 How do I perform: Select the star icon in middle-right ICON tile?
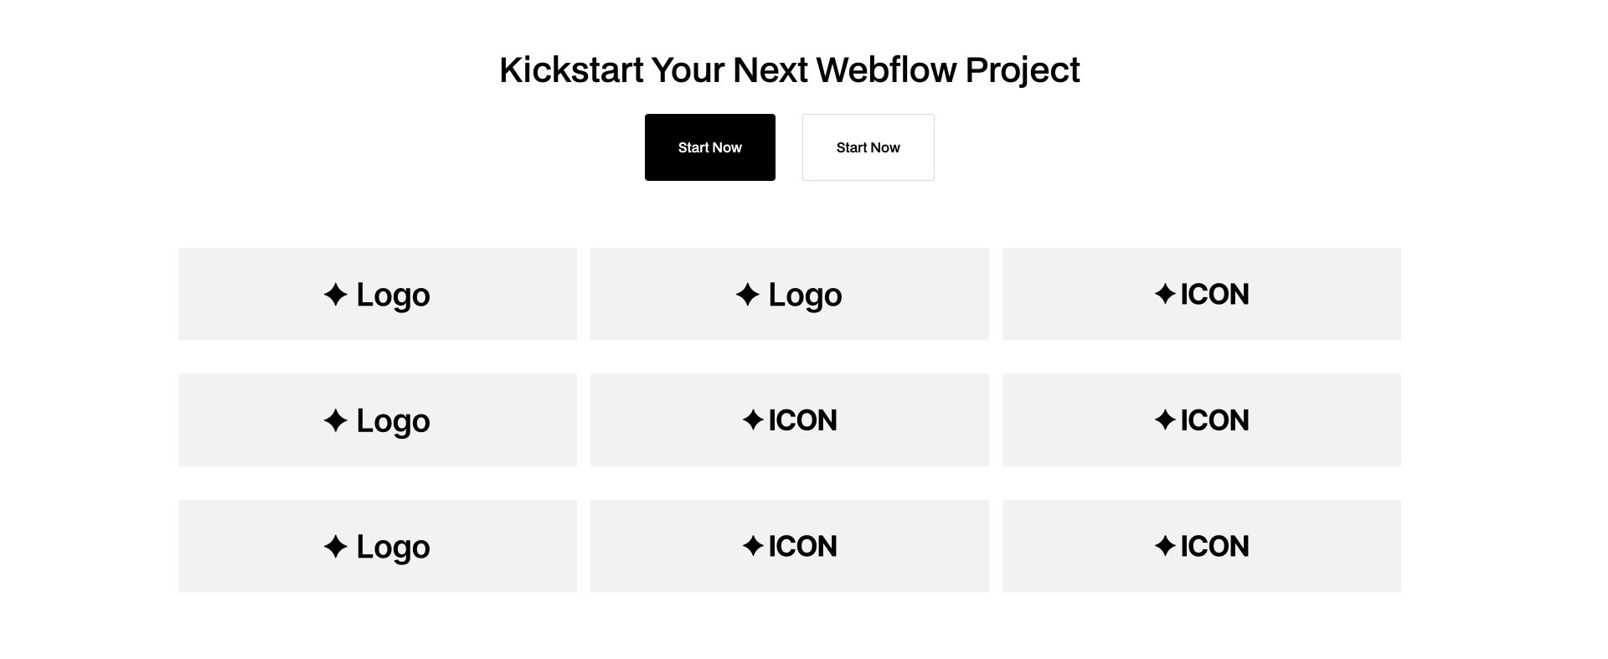pyautogui.click(x=1163, y=420)
